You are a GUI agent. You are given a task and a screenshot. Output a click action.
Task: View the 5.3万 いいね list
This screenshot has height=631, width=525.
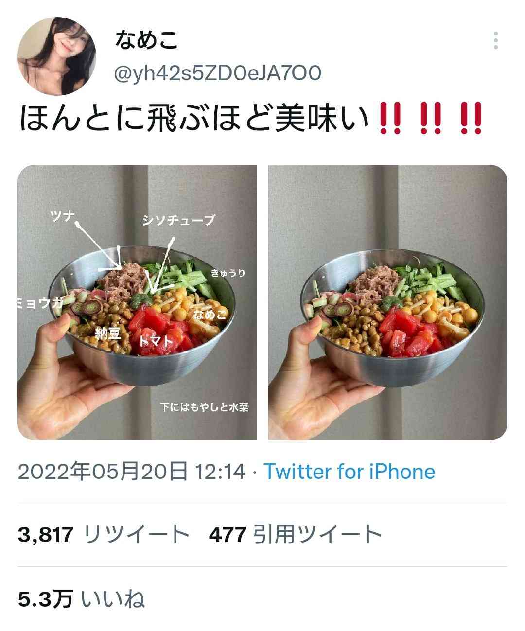click(x=81, y=598)
